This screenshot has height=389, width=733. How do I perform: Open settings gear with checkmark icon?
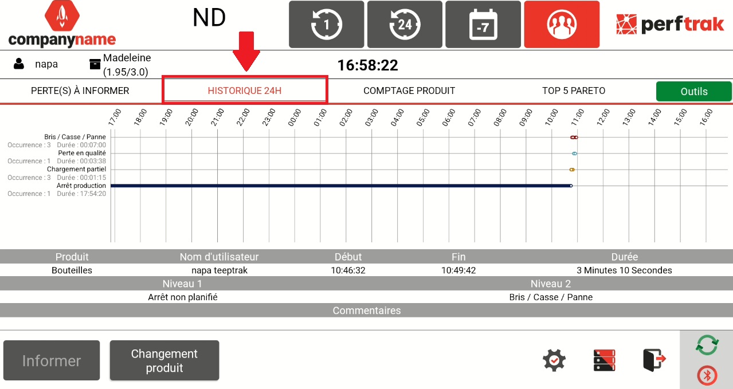[x=554, y=360]
